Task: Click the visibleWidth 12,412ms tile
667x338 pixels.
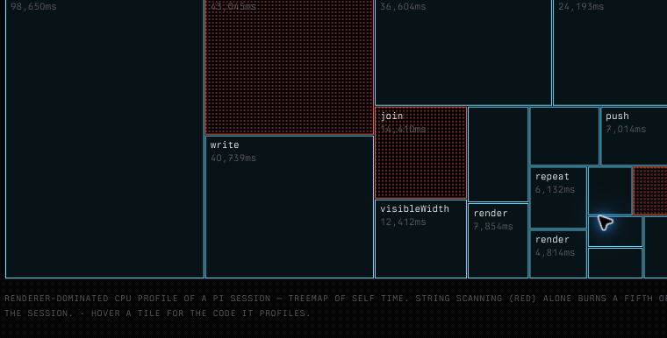Action: pyautogui.click(x=420, y=239)
